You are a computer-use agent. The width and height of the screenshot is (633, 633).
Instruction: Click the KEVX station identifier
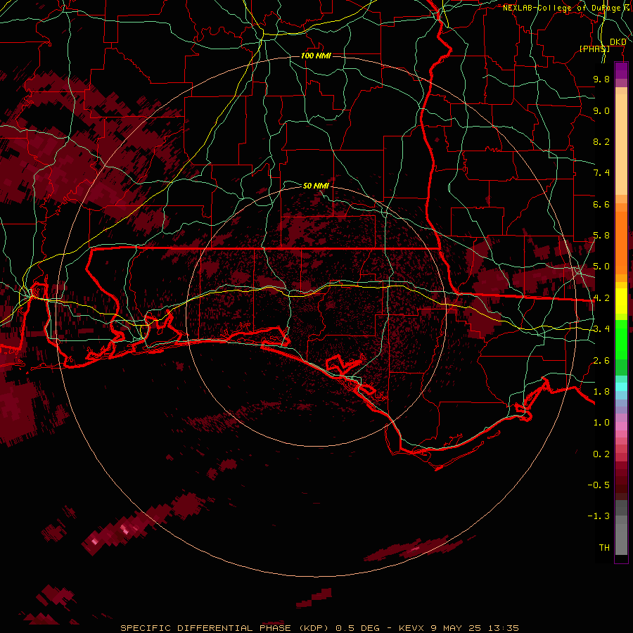click(x=411, y=628)
